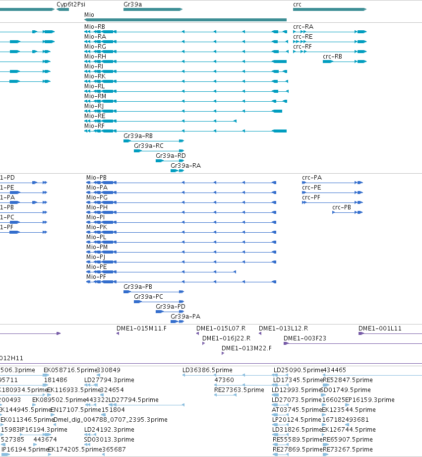Select the Mio-RI transcript

point(185,71)
